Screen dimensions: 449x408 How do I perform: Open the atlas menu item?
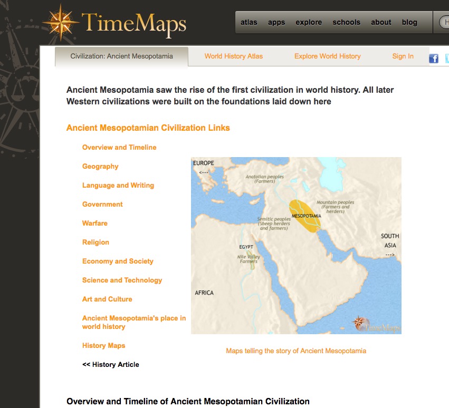249,22
